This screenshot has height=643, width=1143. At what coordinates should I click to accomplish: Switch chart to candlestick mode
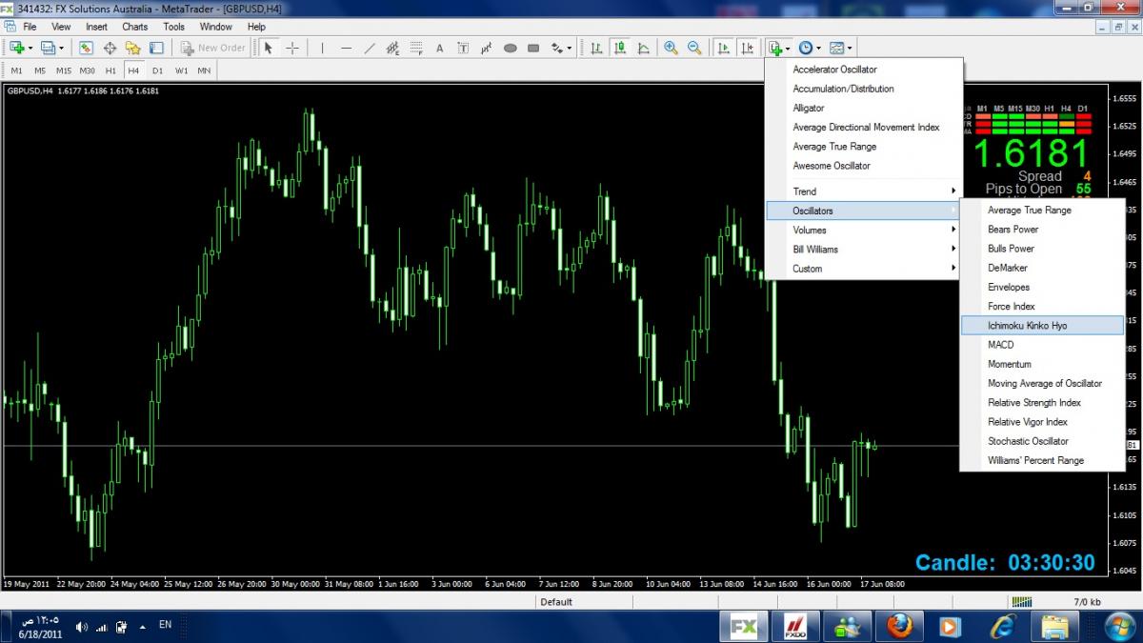tap(620, 48)
